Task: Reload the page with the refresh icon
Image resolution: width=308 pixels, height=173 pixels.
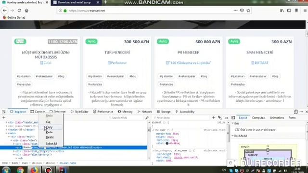Action: coord(19,11)
